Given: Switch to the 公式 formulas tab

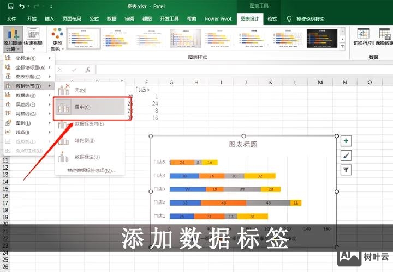Looking at the screenshot, I should [94, 18].
